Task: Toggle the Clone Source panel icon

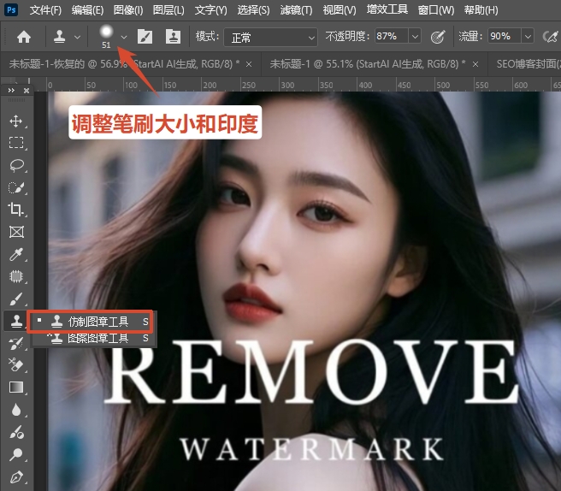Action: click(173, 37)
